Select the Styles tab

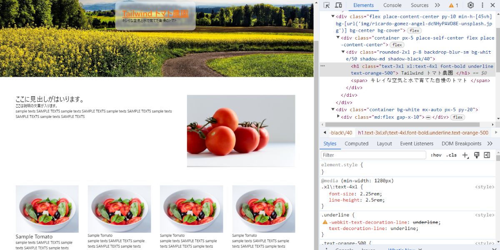point(330,144)
